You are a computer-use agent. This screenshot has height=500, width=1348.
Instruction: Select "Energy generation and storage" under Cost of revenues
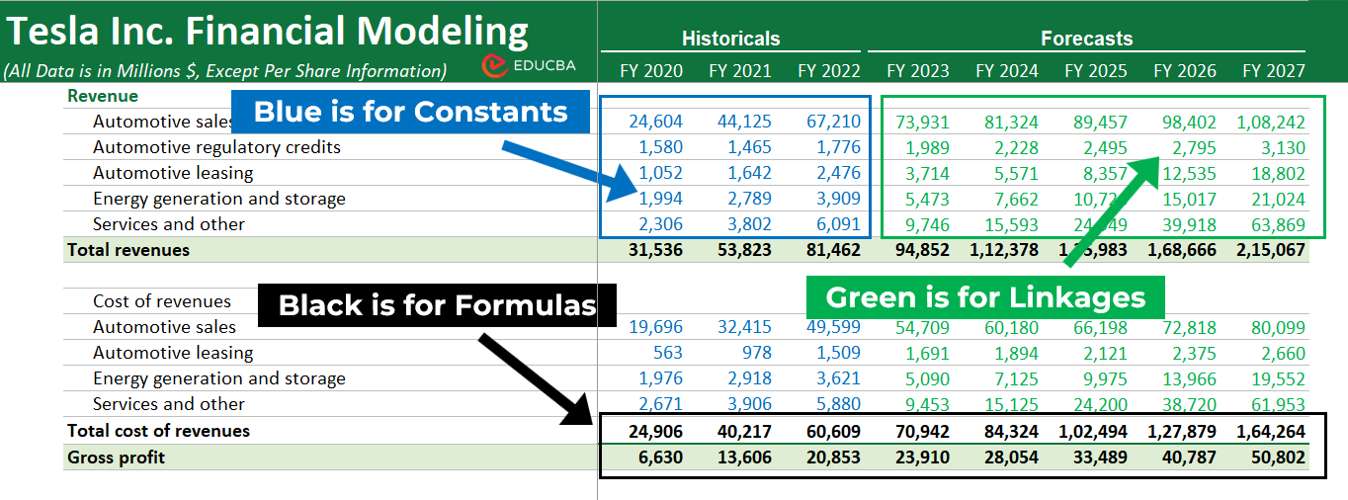(219, 378)
